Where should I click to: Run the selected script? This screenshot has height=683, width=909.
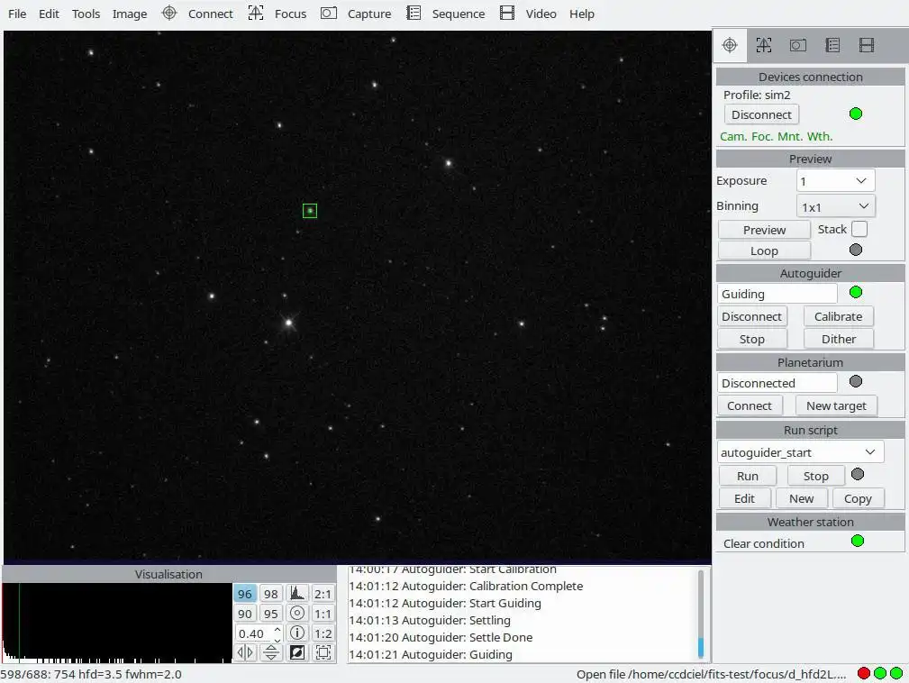point(747,476)
